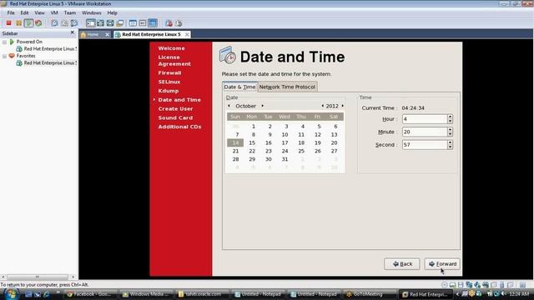Close the Home tab

coord(107,34)
